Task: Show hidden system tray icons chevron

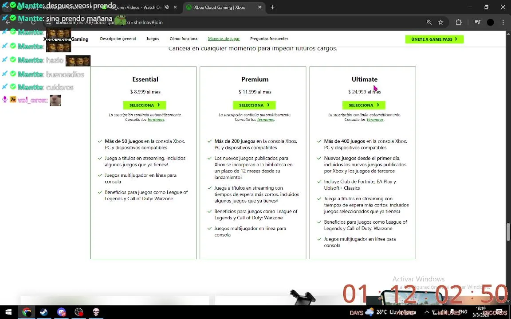Action: point(426,312)
